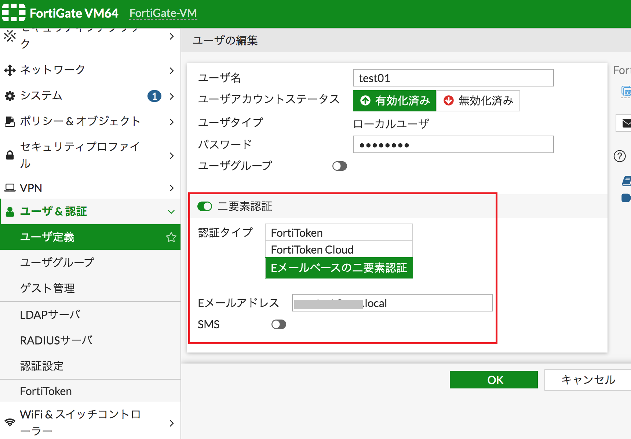The image size is (631, 439).
Task: Click the envelope icon on right panel
Action: coord(626,123)
